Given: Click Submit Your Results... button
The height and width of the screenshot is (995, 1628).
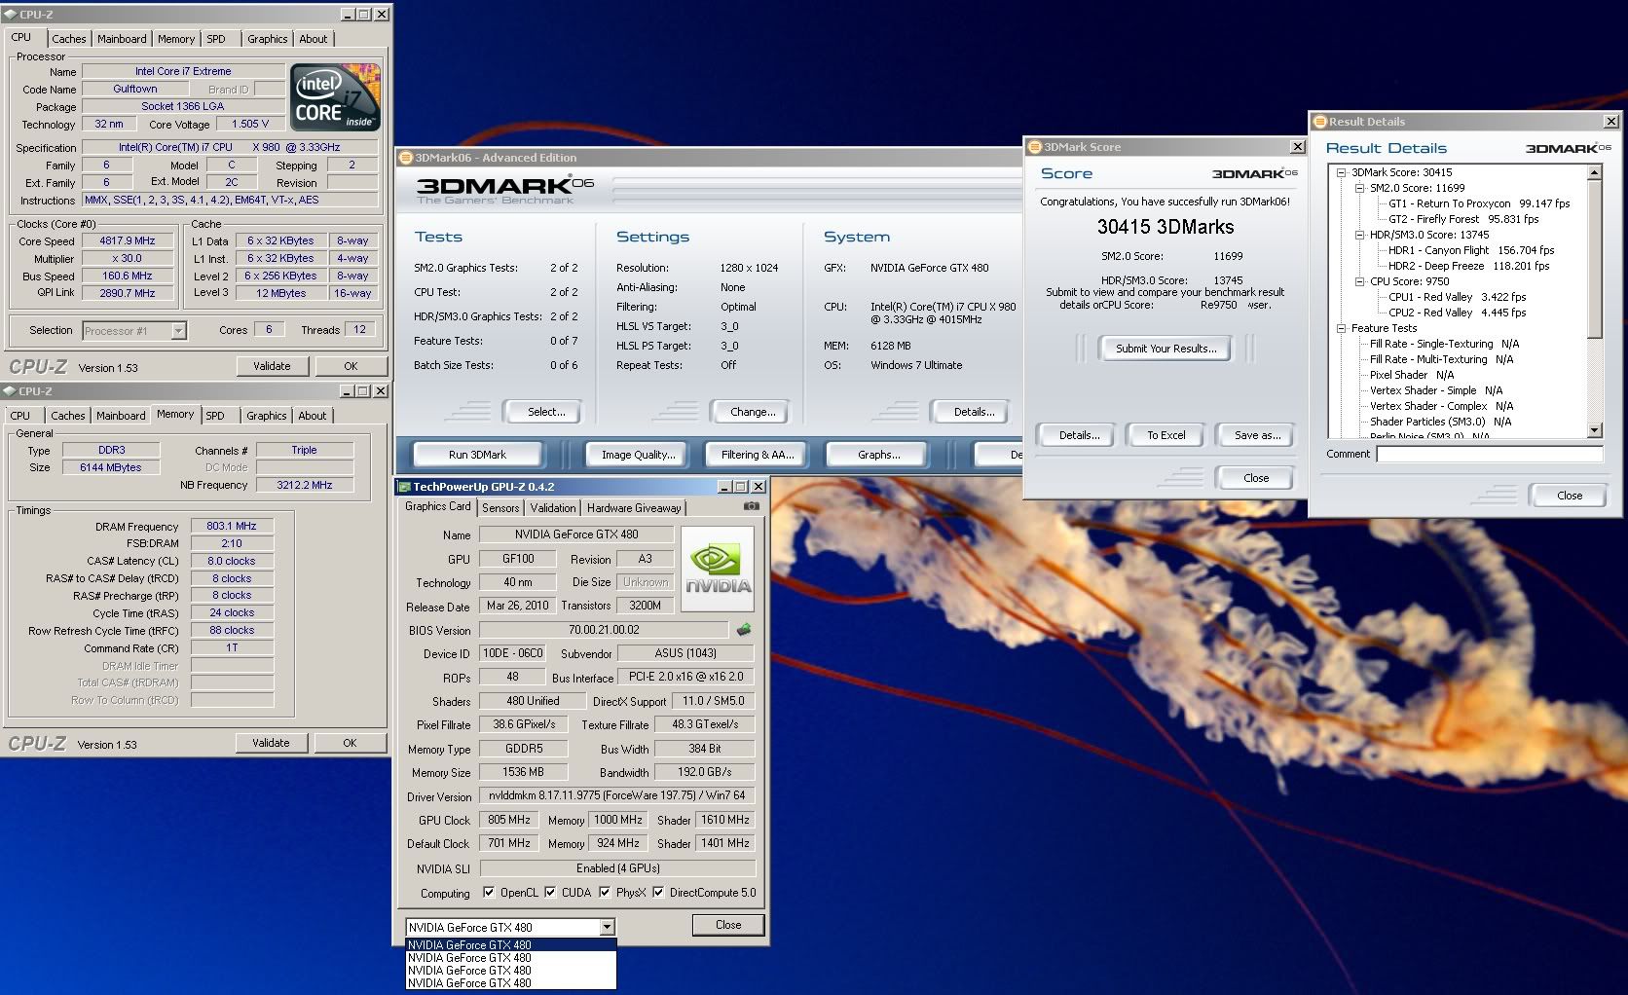Looking at the screenshot, I should [x=1165, y=349].
